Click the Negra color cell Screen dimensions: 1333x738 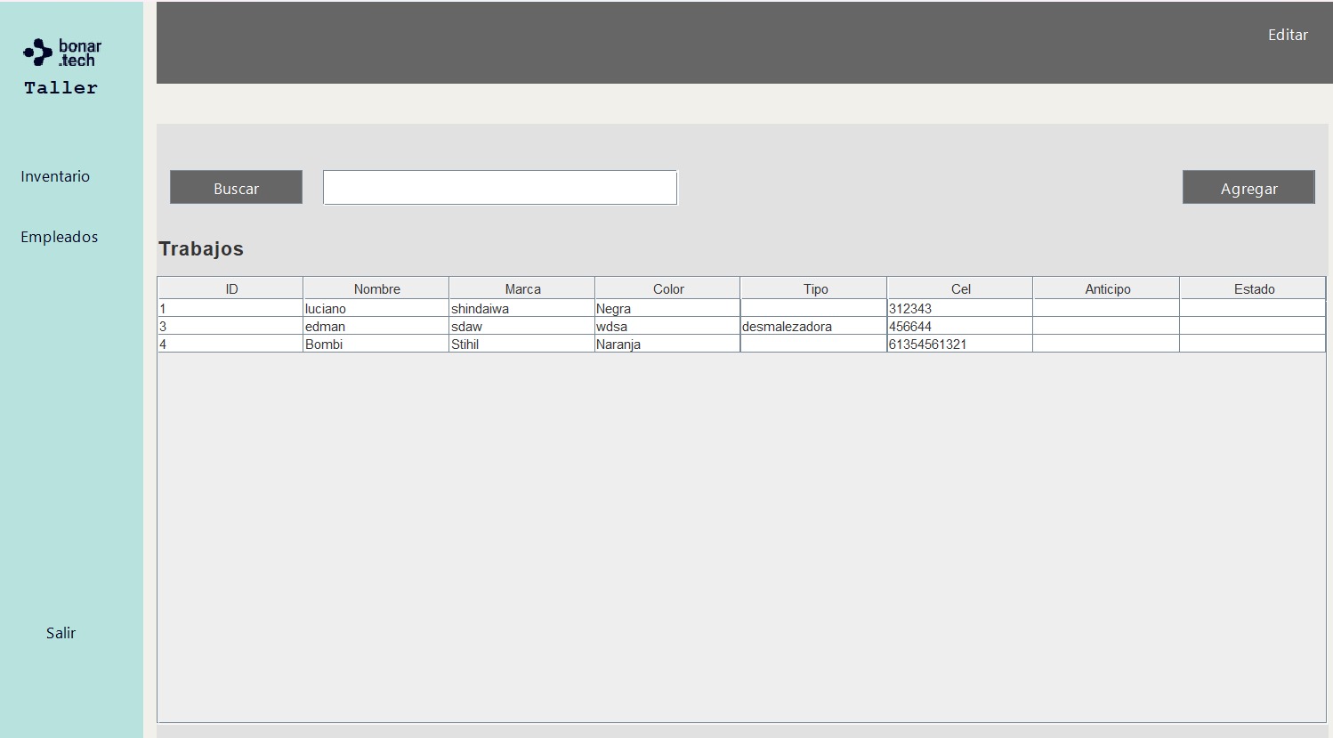pyautogui.click(x=667, y=308)
